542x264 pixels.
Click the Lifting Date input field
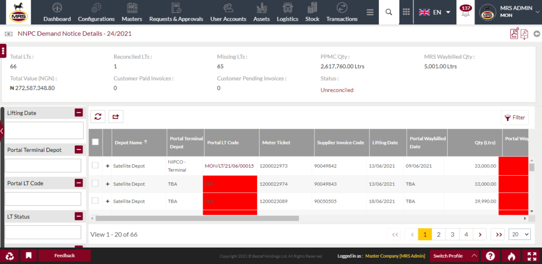pyautogui.click(x=44, y=130)
